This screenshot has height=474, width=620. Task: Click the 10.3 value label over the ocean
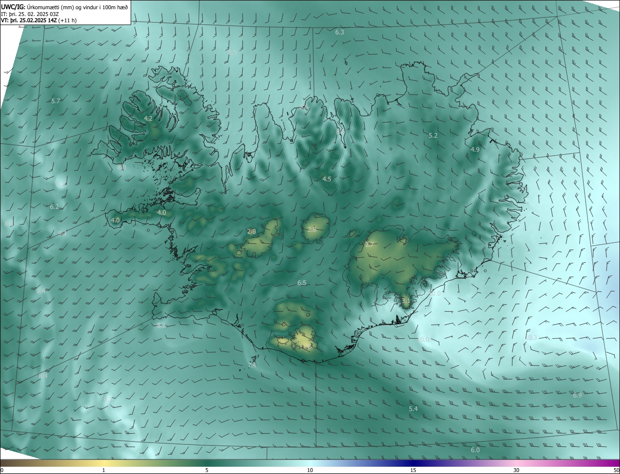coord(531,338)
